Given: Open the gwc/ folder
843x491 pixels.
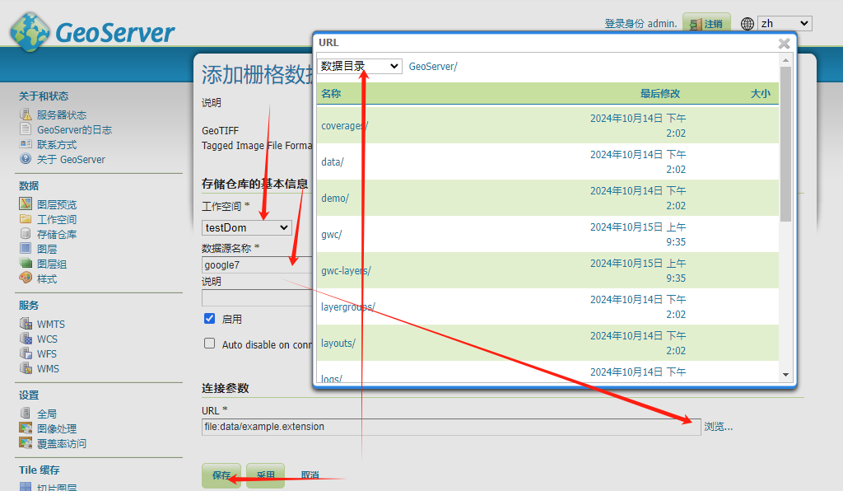Looking at the screenshot, I should (x=331, y=235).
